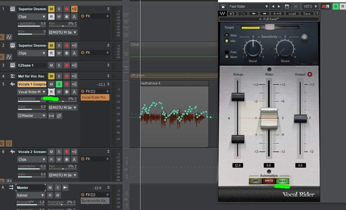
Task: Open VST3 menu in plugin window
Action: (310, 6)
